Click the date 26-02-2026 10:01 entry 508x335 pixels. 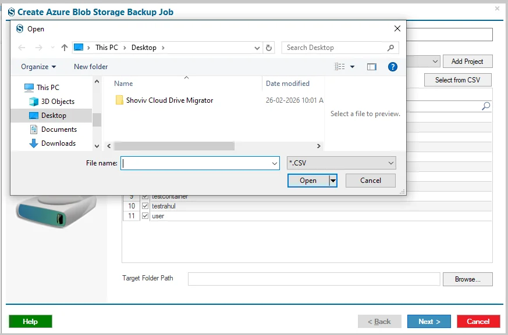point(294,100)
